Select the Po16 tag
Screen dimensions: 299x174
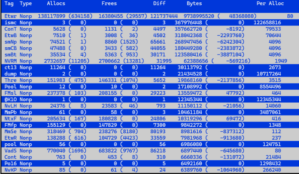point(11,164)
